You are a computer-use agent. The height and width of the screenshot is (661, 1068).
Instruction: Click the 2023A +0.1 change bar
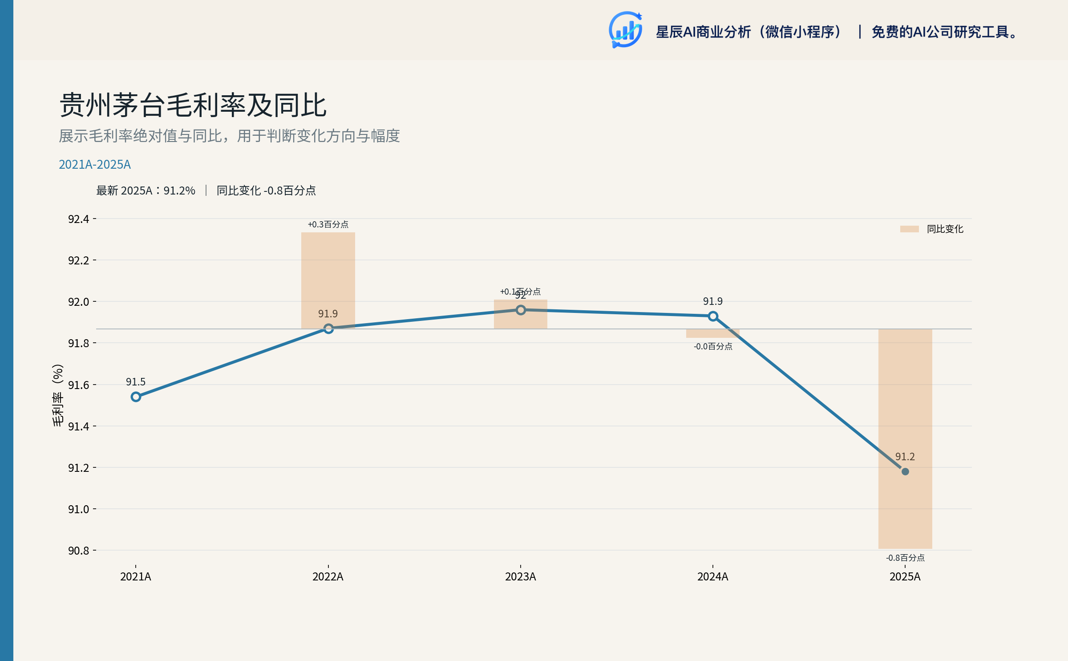(521, 314)
